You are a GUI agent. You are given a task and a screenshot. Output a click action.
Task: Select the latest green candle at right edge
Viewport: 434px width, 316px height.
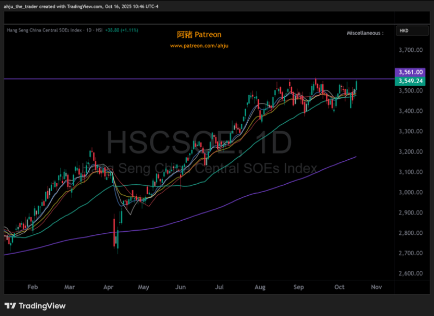(356, 86)
